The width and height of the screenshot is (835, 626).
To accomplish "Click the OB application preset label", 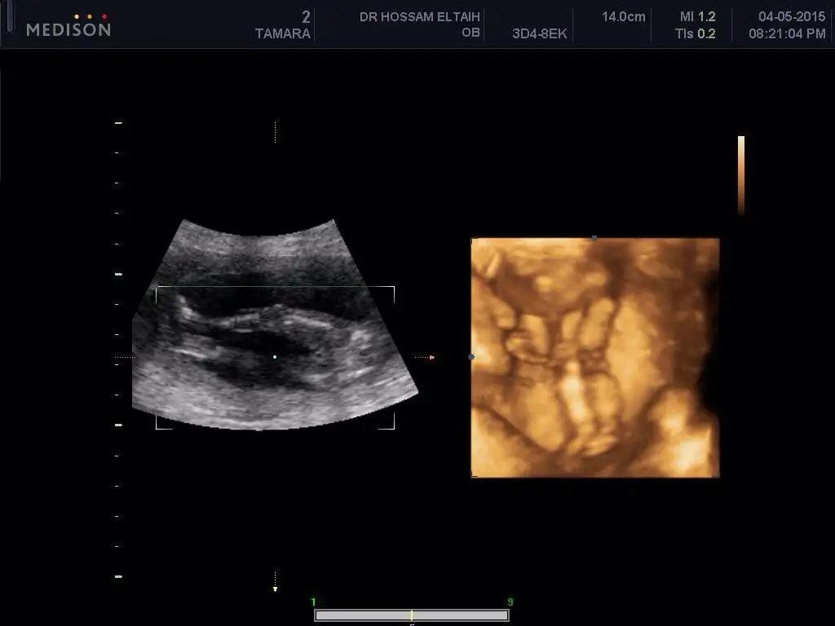I will [471, 33].
